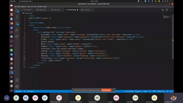
Task: Click the Stop sharing button
Action: (106, 90)
